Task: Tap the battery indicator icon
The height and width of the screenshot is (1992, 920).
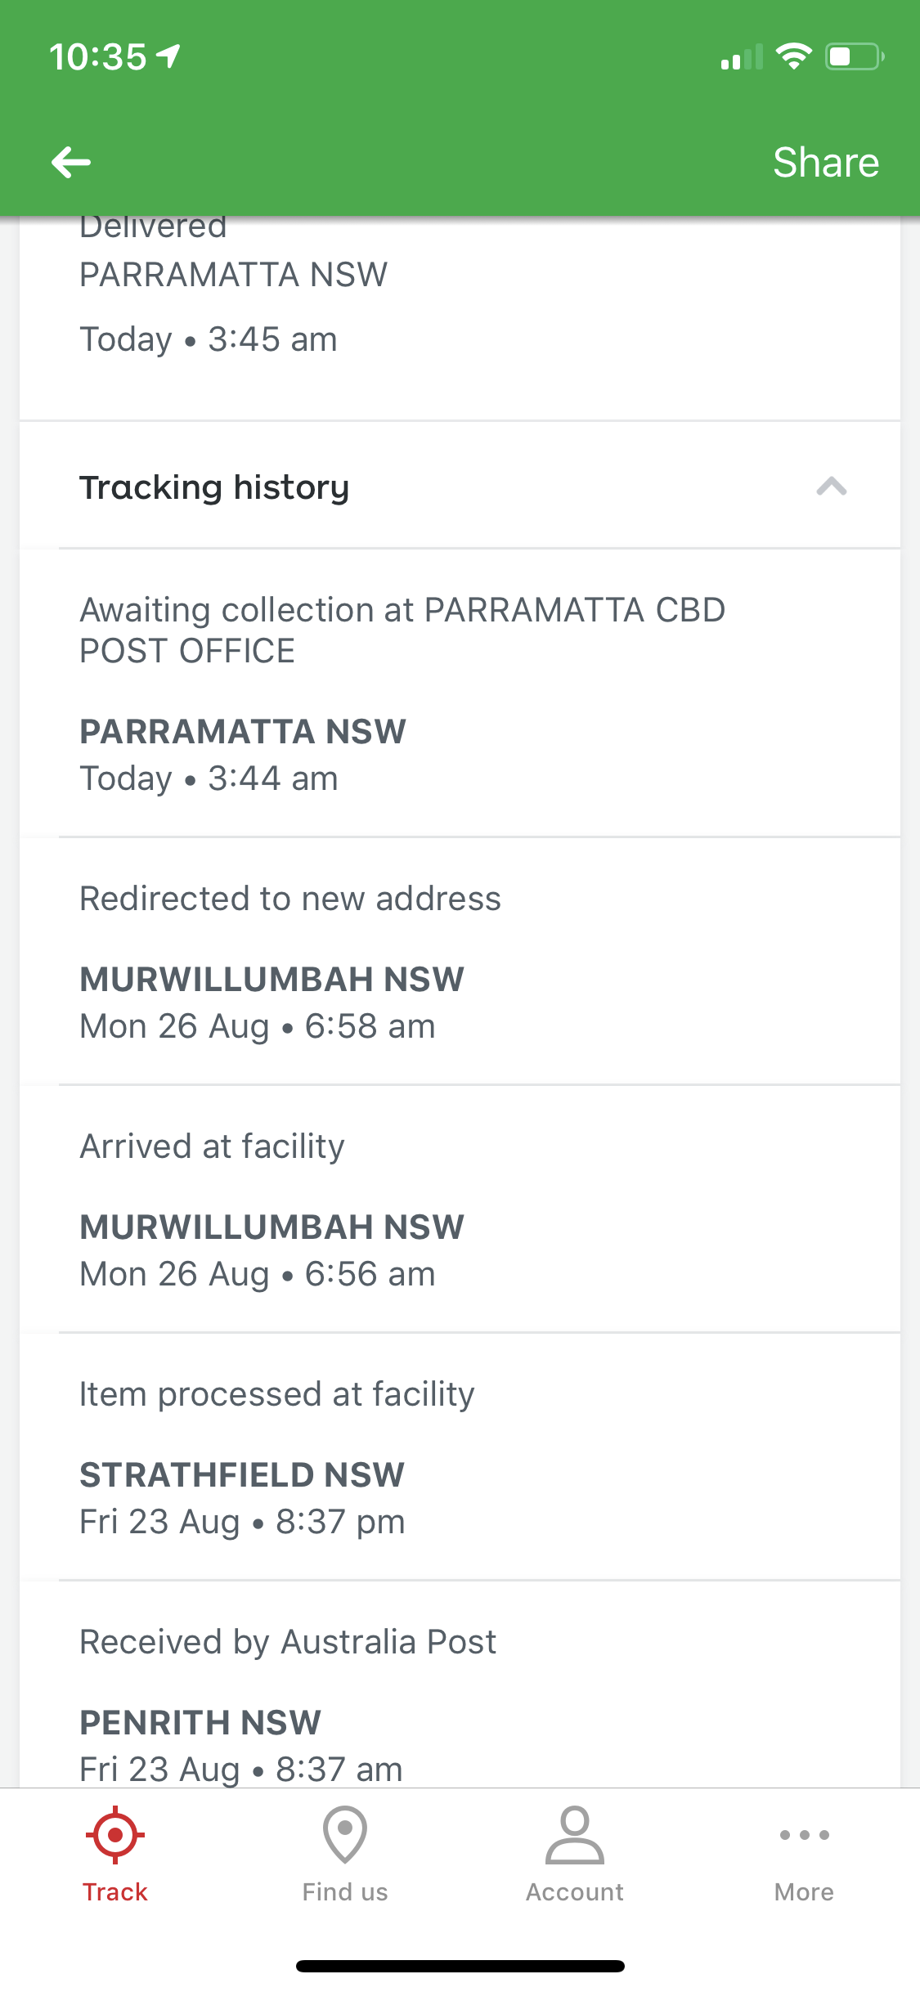Action: coord(855,56)
